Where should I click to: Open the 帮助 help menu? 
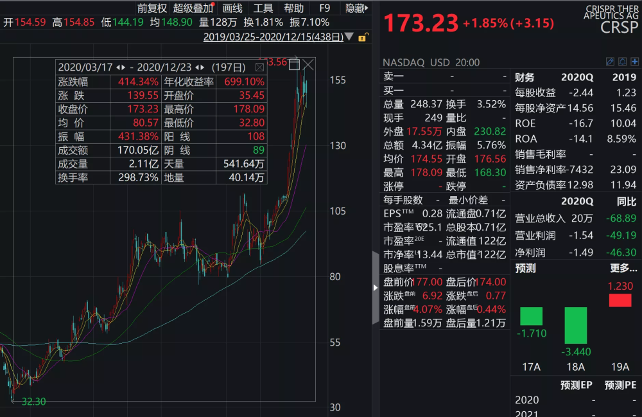pos(294,8)
